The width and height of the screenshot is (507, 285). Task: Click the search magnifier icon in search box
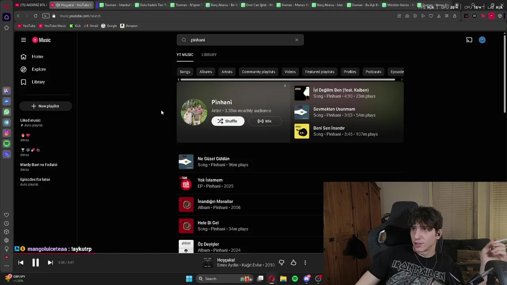184,40
